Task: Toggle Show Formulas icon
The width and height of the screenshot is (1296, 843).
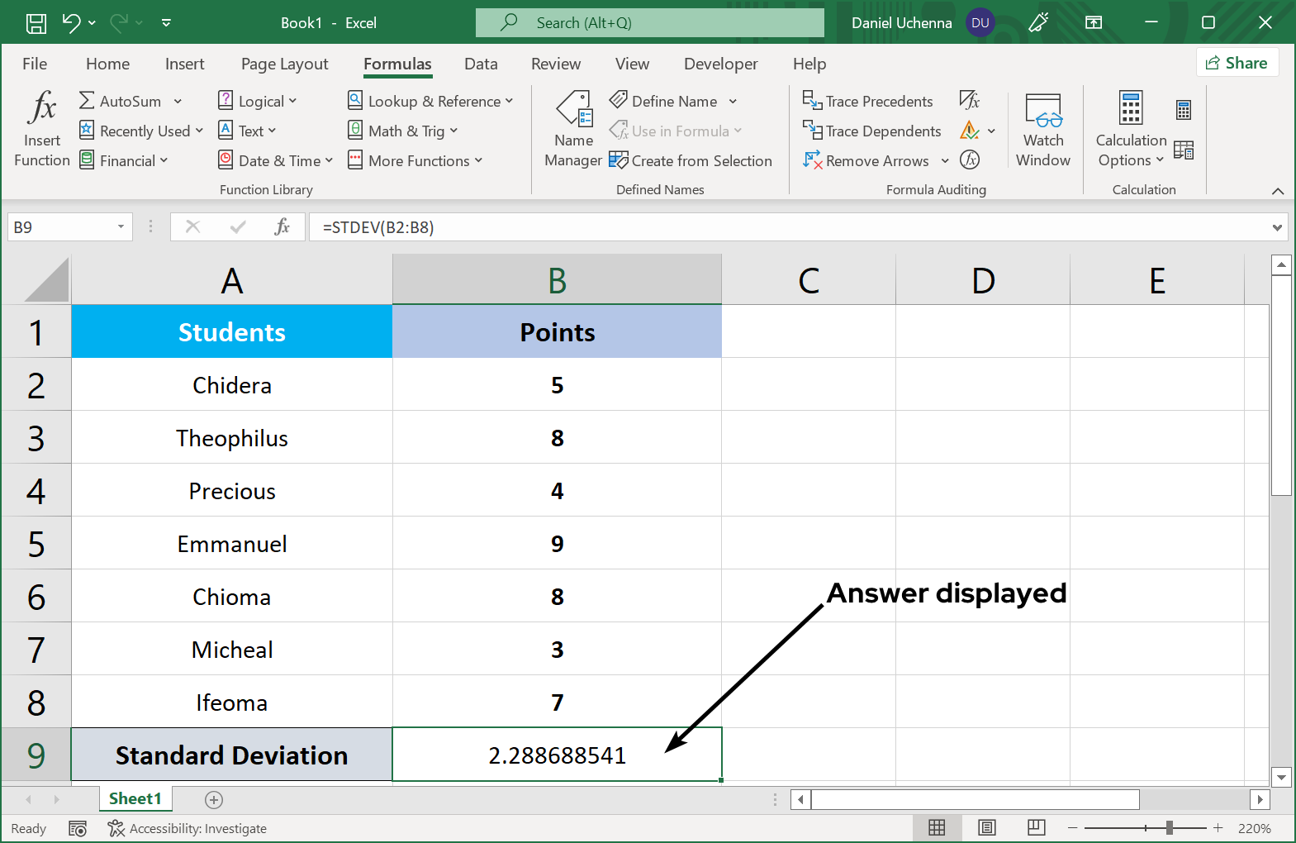Action: pos(970,101)
